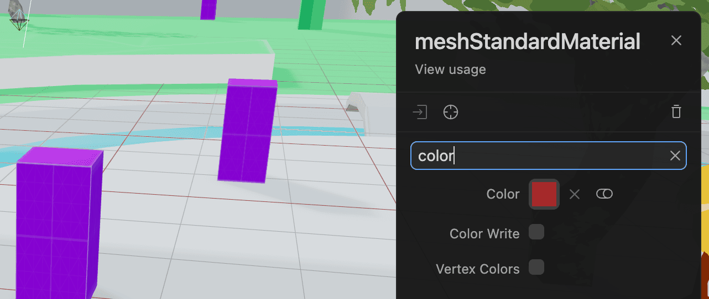Click the green pillar in the viewport
The height and width of the screenshot is (299, 709).
pos(312,14)
